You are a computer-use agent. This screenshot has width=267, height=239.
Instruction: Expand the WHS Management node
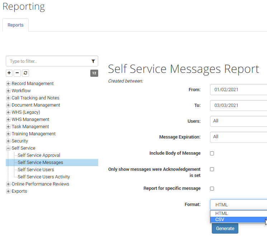point(8,119)
